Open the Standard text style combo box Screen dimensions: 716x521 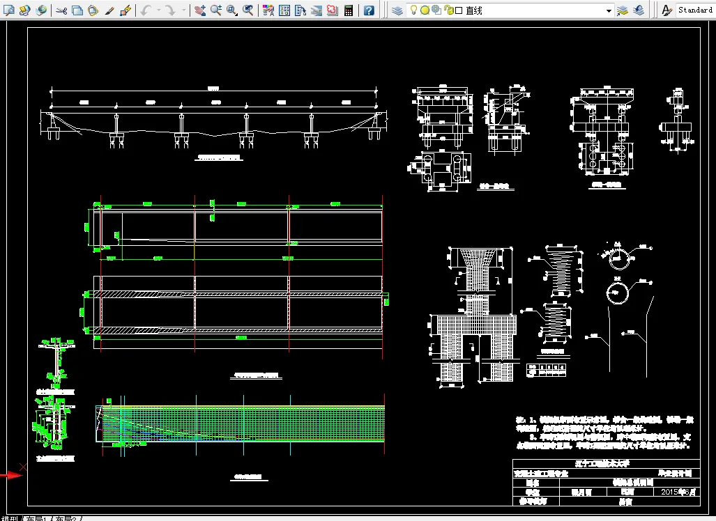pos(696,10)
